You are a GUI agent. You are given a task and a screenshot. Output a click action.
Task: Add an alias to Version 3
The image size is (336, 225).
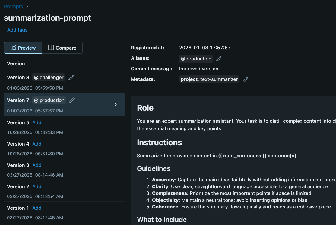pos(36,165)
